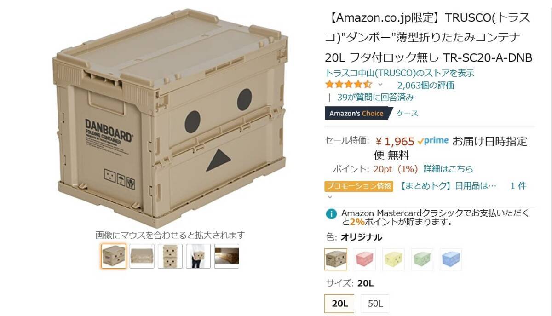This screenshot has height=316, width=552.
Task: Click the blue info icon beside Amazon Mastercard
Action: (x=331, y=214)
